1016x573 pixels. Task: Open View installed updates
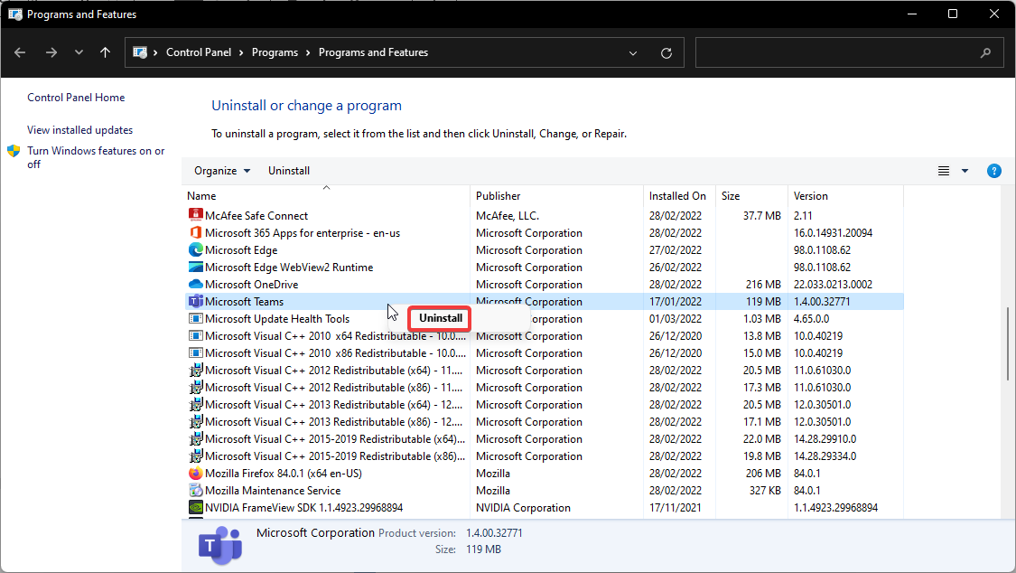79,129
